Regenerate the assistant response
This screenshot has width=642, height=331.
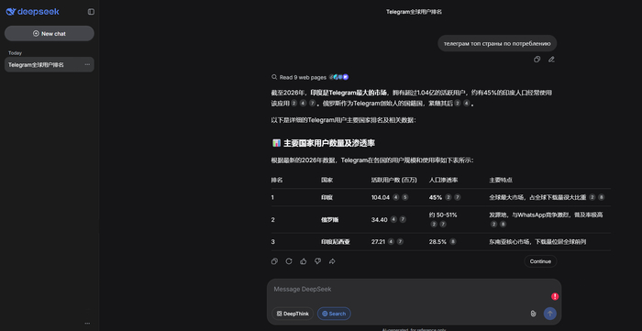[289, 261]
